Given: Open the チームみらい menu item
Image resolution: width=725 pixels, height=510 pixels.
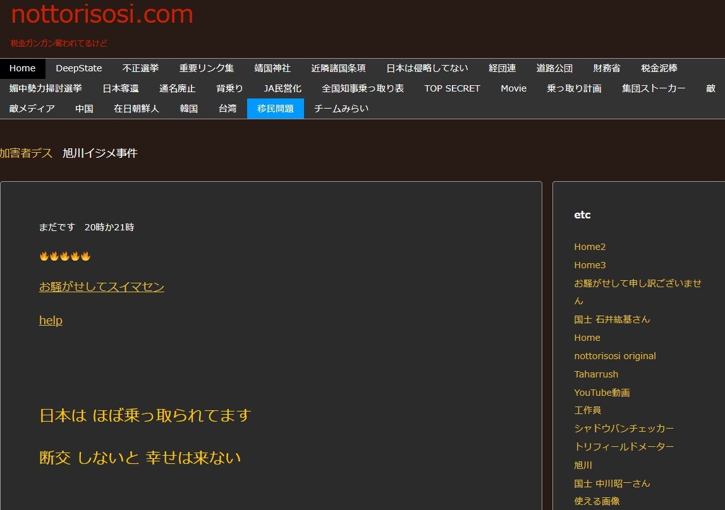Looking at the screenshot, I should coord(341,109).
